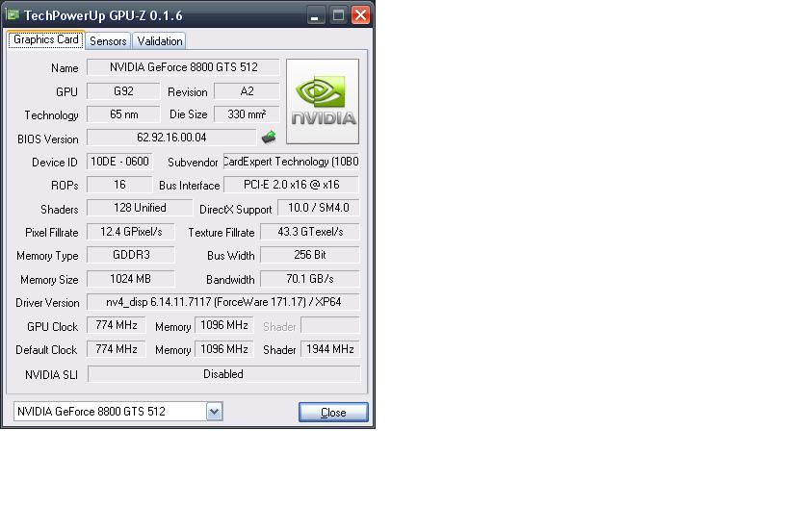Click the GPU Clock row Memory field 1096 MHz
Screen dimensions: 809x505
tap(223, 325)
